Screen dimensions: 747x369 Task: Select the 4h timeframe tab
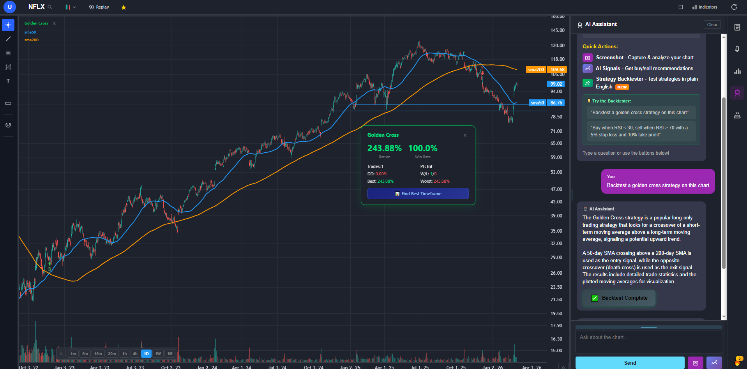[135, 353]
